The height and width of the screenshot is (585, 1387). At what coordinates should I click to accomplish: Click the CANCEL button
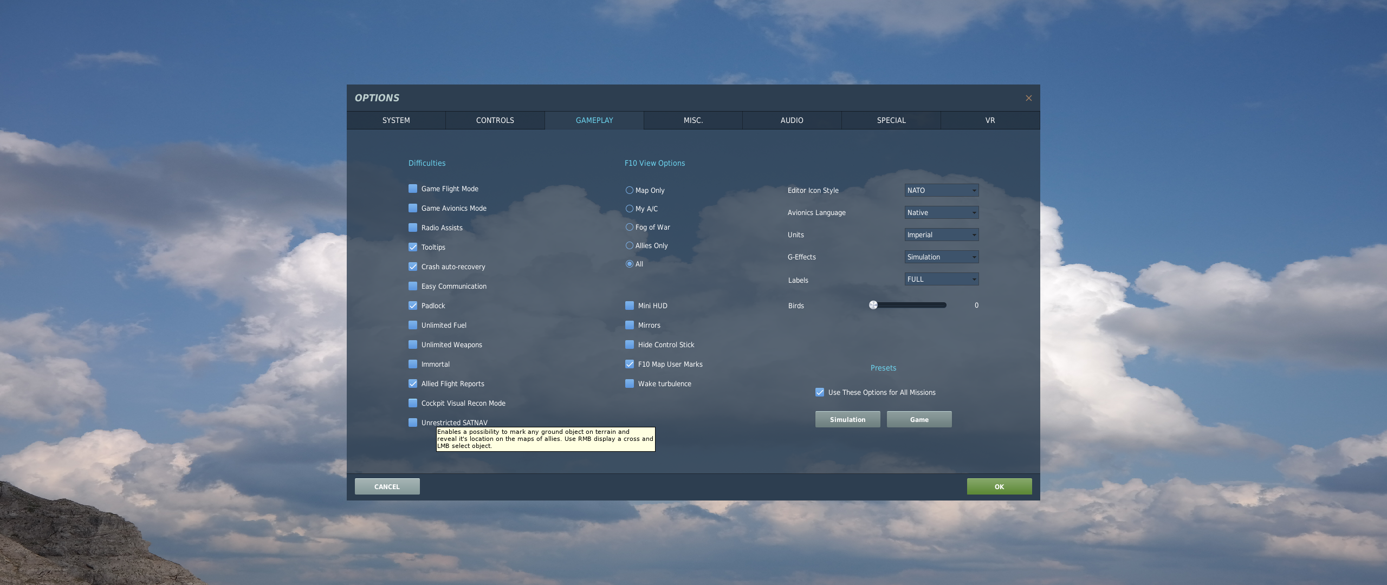(x=387, y=486)
